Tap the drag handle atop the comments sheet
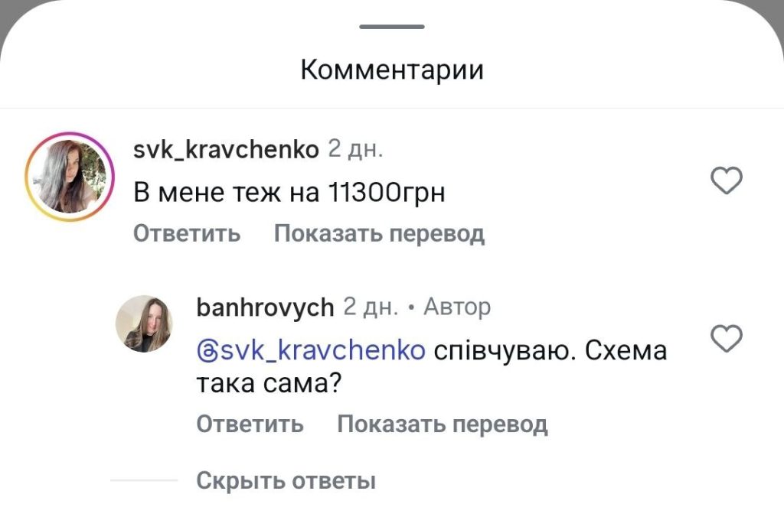The width and height of the screenshot is (784, 517). (391, 27)
